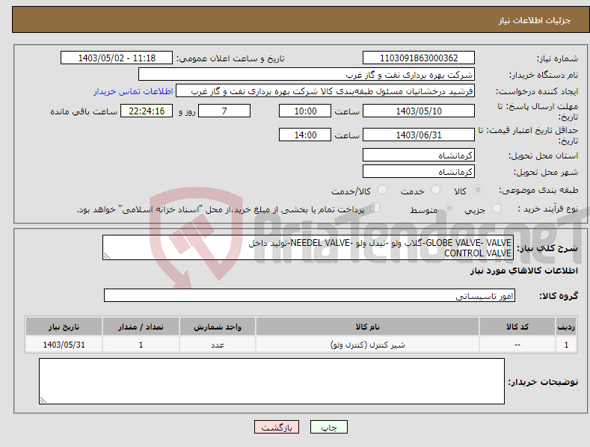Click the buyer notes text area
Viewport: 590px width, 447px height.
271,381
